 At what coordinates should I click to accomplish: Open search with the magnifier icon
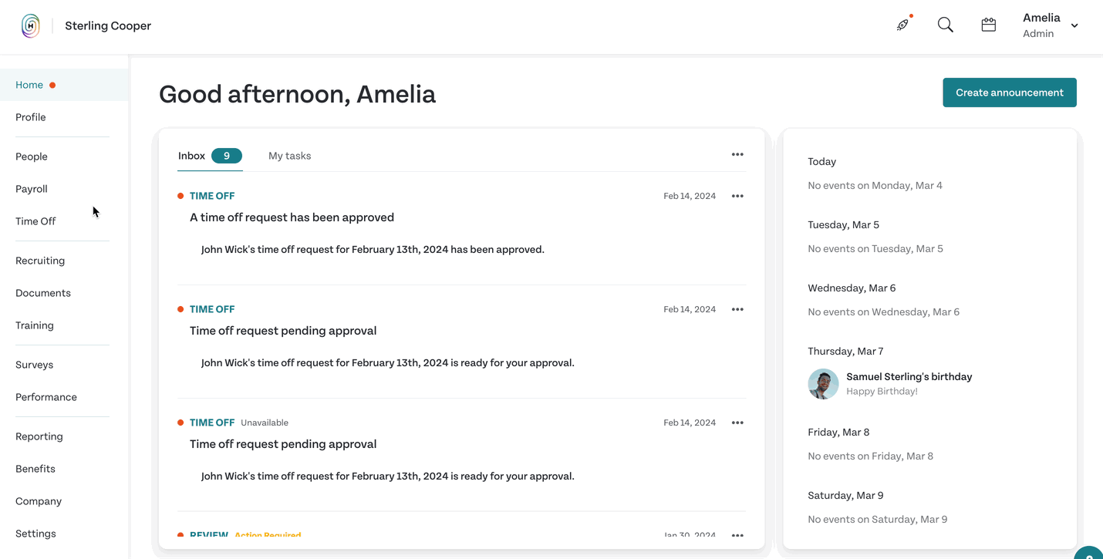click(945, 25)
